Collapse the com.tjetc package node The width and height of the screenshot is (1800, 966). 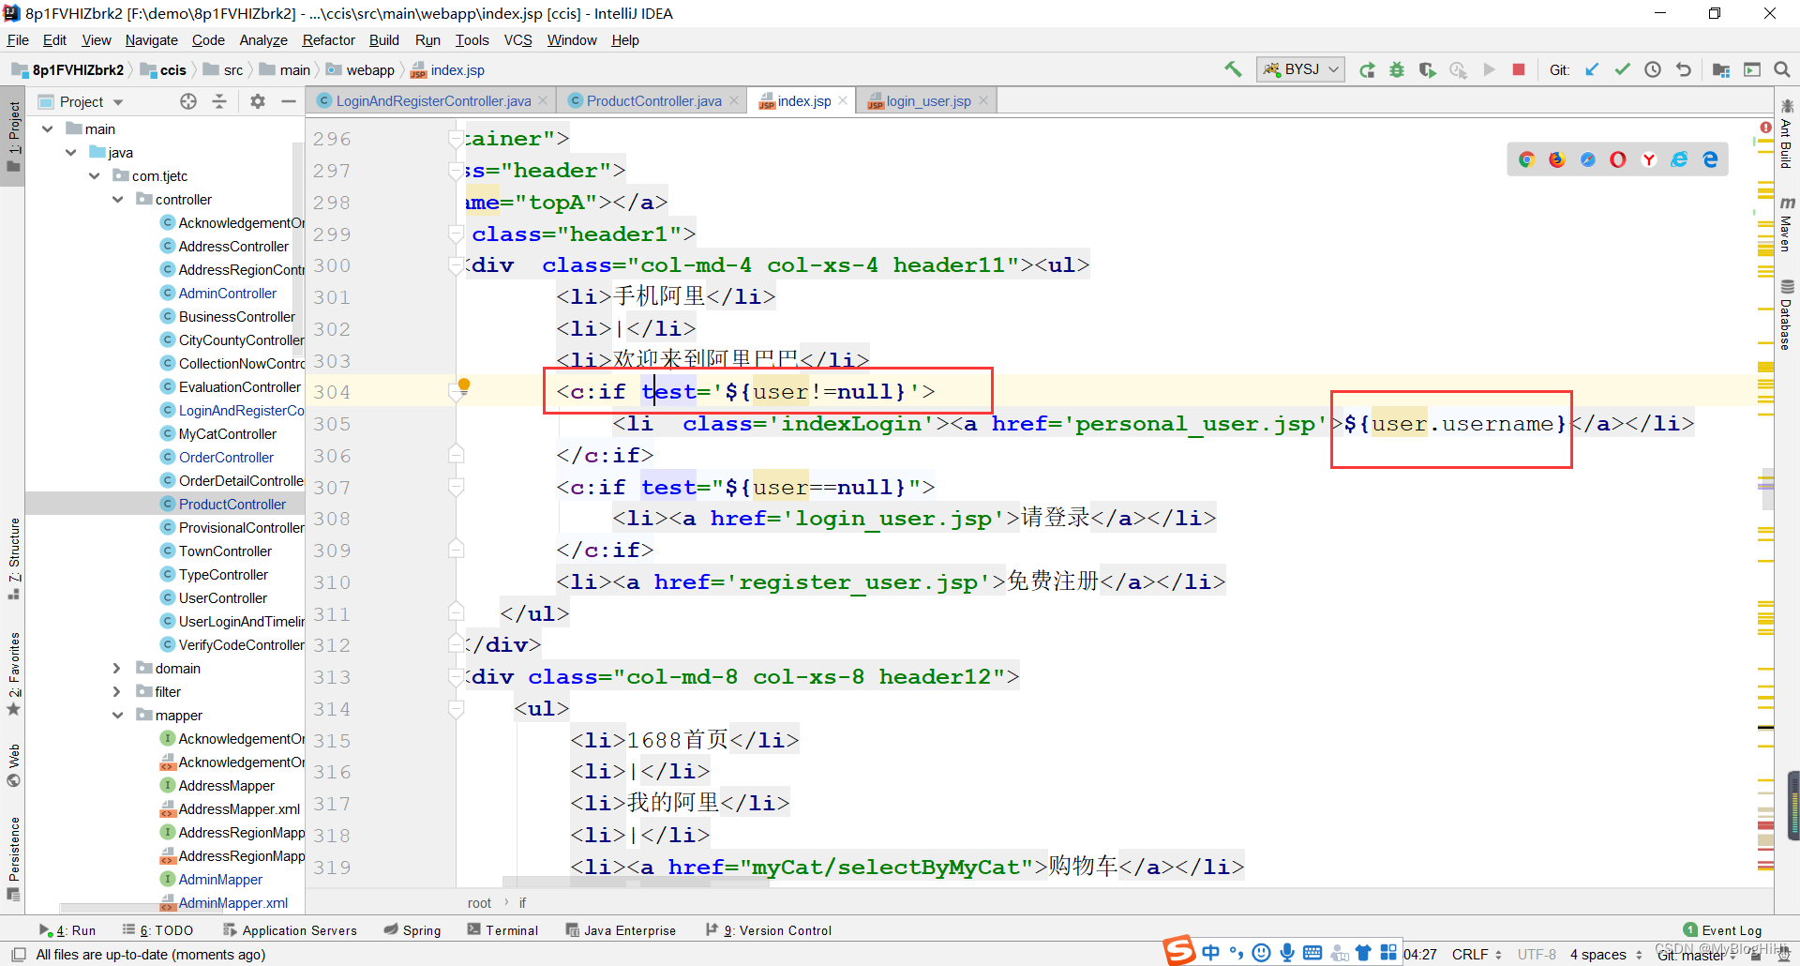coord(95,176)
